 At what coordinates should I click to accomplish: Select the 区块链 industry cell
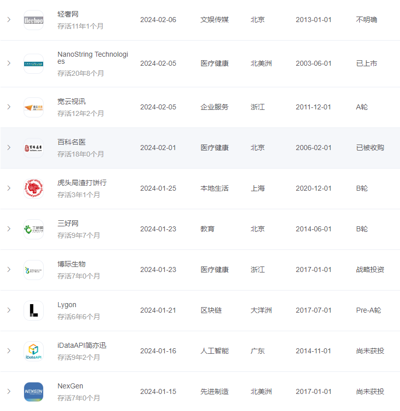coord(211,310)
